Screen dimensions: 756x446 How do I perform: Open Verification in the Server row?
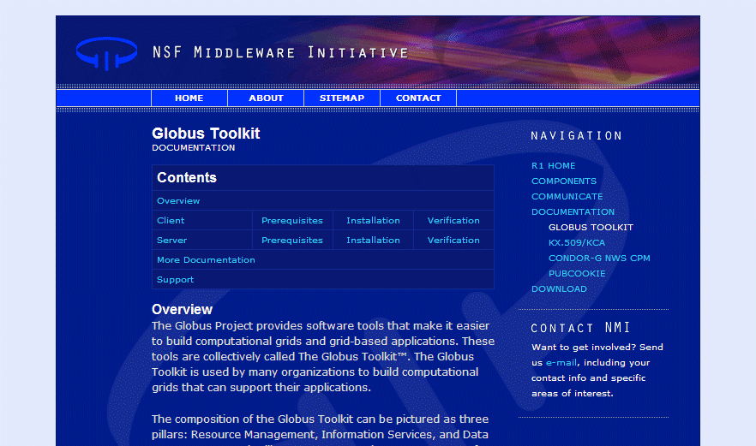click(453, 241)
